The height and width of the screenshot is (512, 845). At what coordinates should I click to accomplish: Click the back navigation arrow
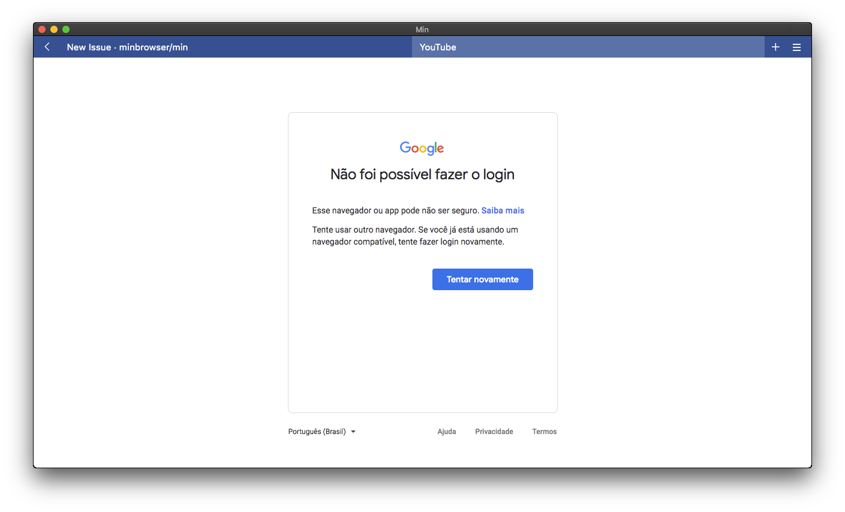coord(47,47)
